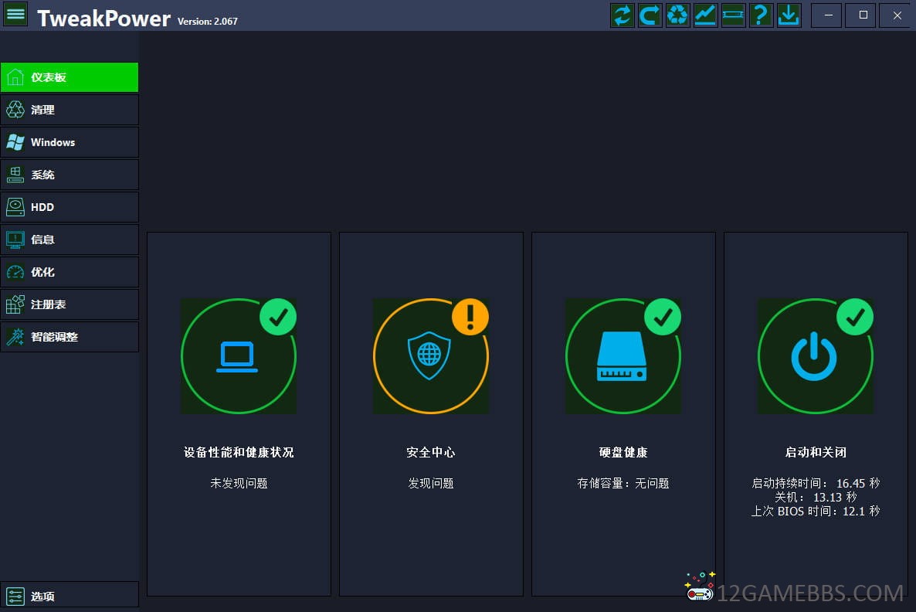Click the laptop device performance icon
The image size is (916, 612).
237,356
